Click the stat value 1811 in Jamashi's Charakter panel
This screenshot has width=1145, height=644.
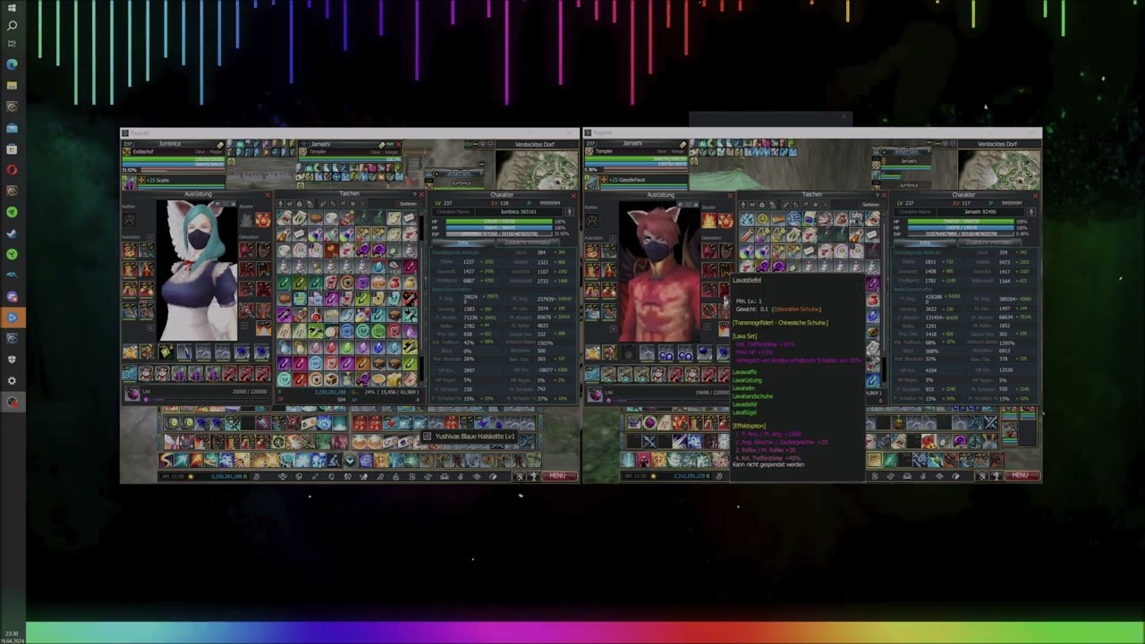pyautogui.click(x=930, y=261)
